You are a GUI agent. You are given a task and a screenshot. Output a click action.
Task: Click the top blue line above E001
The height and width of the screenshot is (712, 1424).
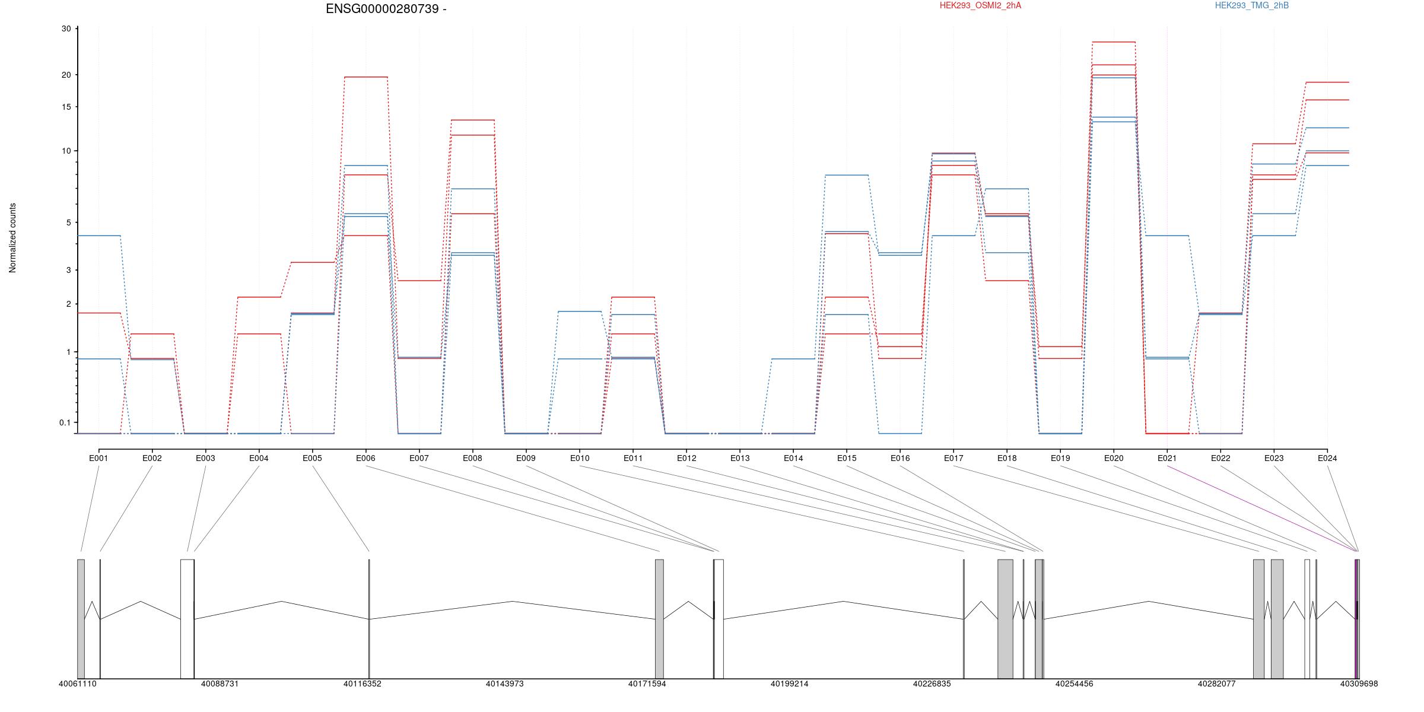(99, 236)
